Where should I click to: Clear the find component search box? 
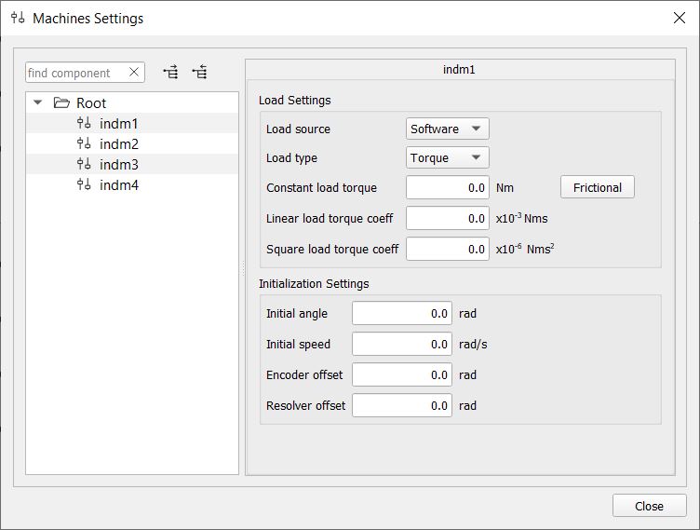coord(134,73)
